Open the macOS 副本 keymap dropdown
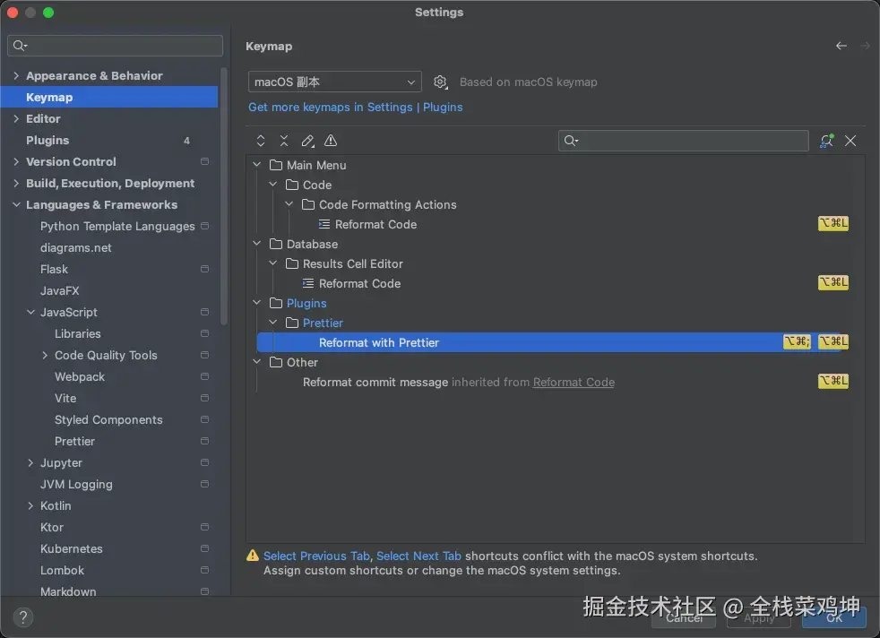The width and height of the screenshot is (880, 638). (334, 82)
